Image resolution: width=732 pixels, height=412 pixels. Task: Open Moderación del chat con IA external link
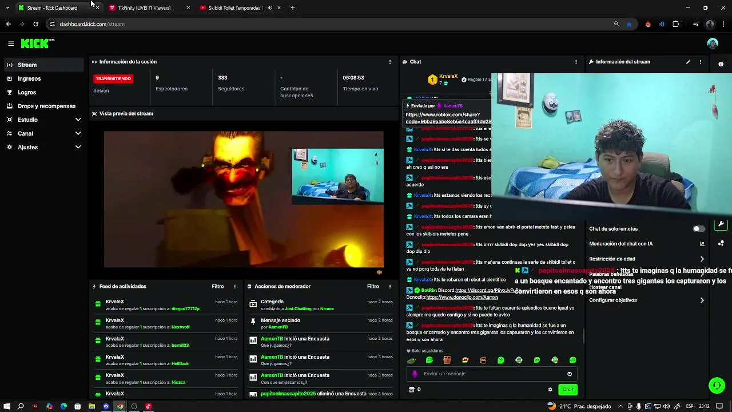pyautogui.click(x=702, y=244)
